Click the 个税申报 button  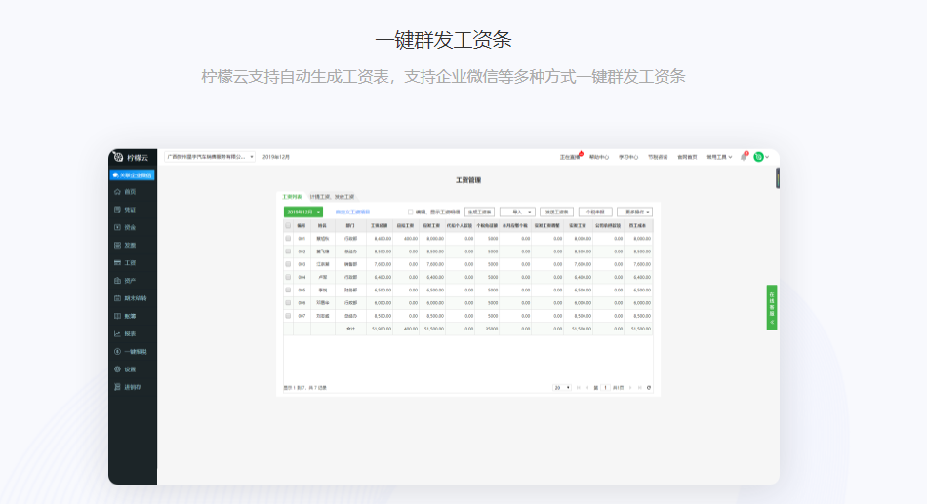[595, 213]
